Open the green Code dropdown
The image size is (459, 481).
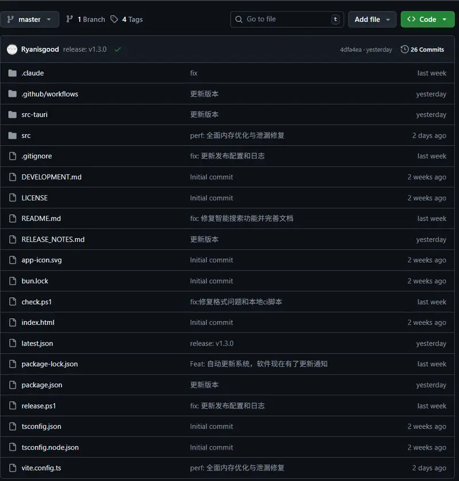tap(427, 19)
